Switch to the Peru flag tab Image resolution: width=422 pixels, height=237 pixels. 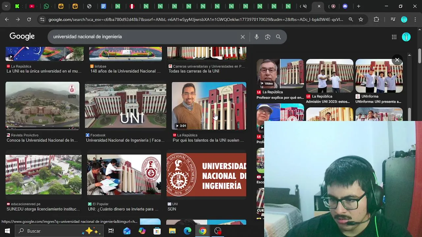(132, 6)
